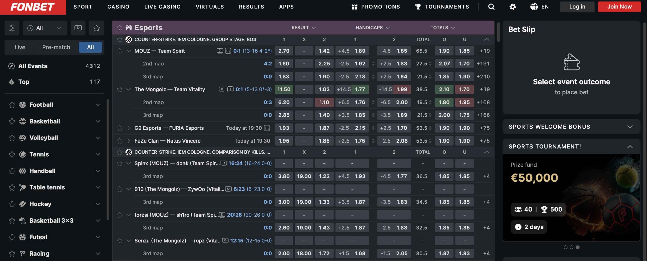Switch to the Pre-match tab

[x=56, y=47]
